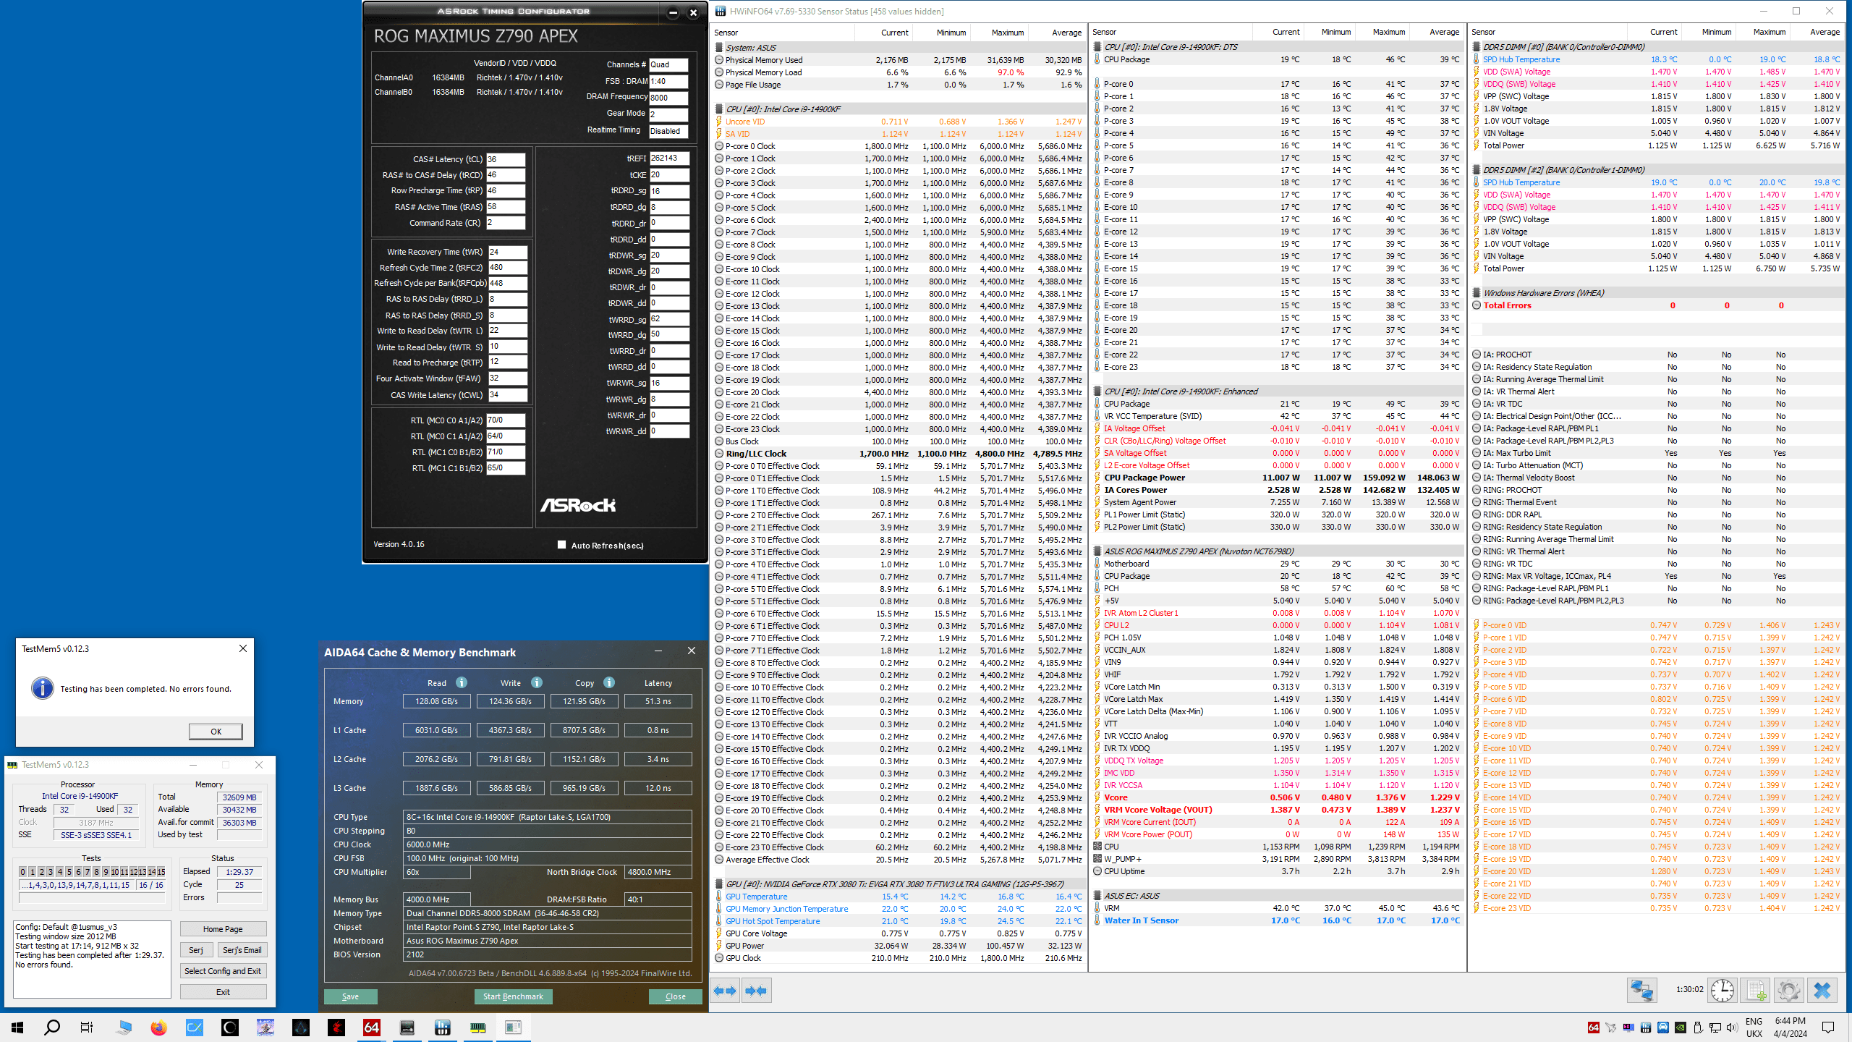
Task: Click the info icon next to Copy in AIDA64
Action: click(x=609, y=682)
